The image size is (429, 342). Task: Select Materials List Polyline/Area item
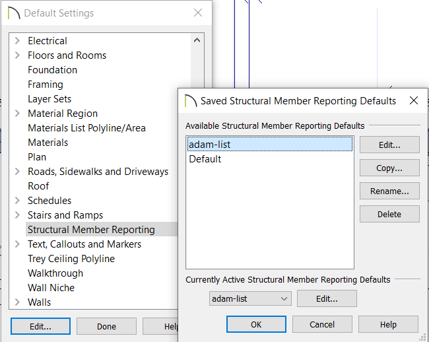[86, 128]
